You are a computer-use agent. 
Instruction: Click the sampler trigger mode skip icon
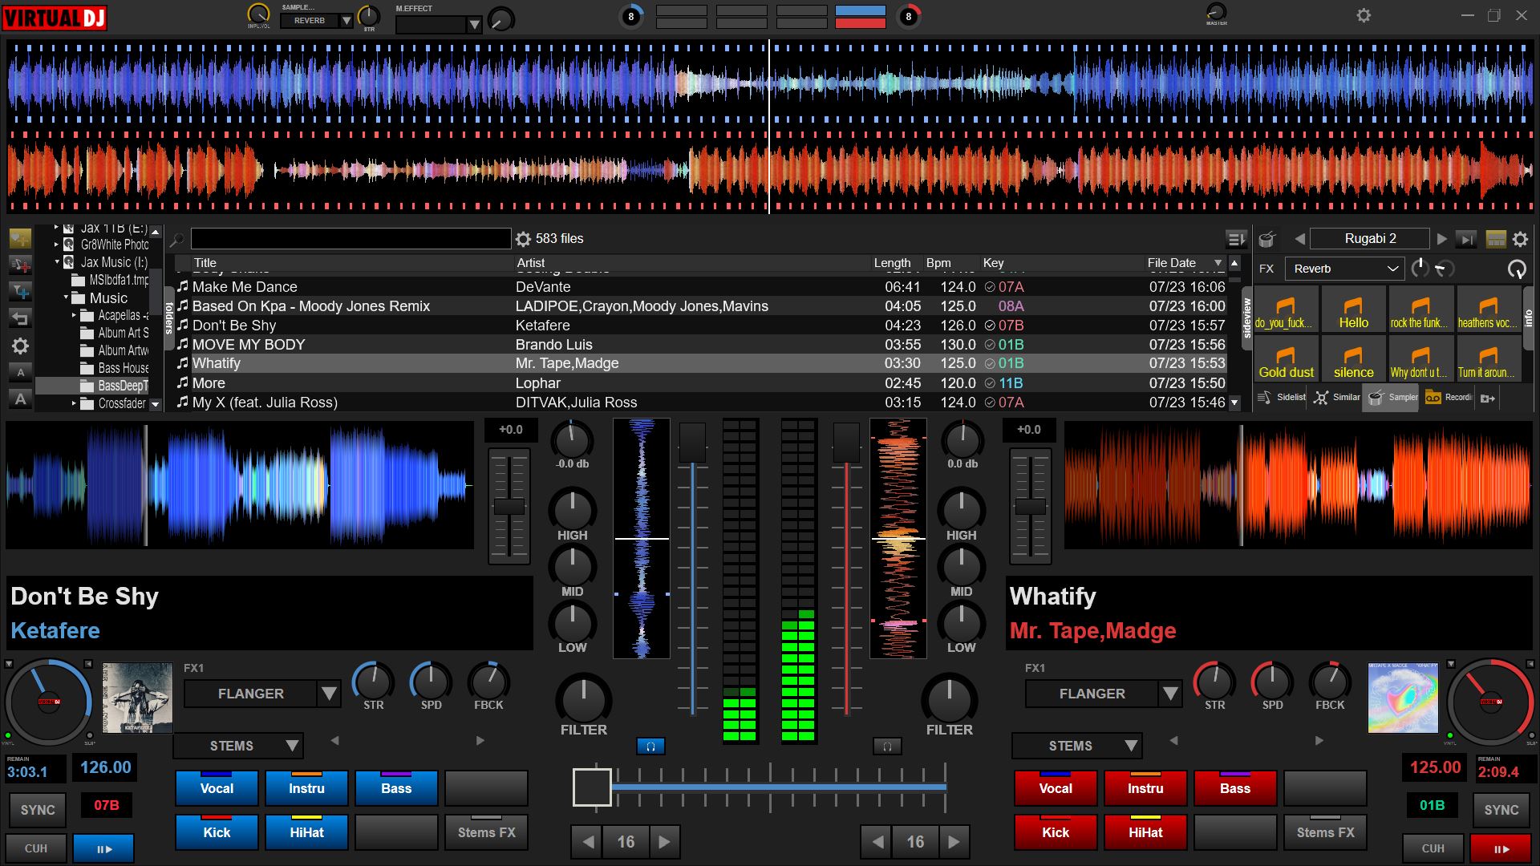pos(1466,239)
